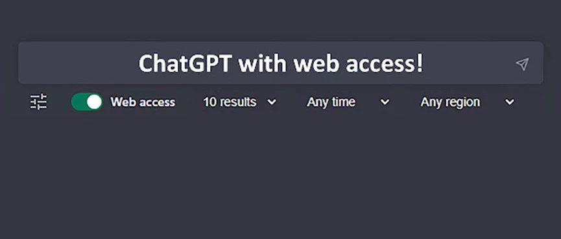Open the 10 results dropdown
Image resolution: width=561 pixels, height=239 pixels.
(x=239, y=102)
